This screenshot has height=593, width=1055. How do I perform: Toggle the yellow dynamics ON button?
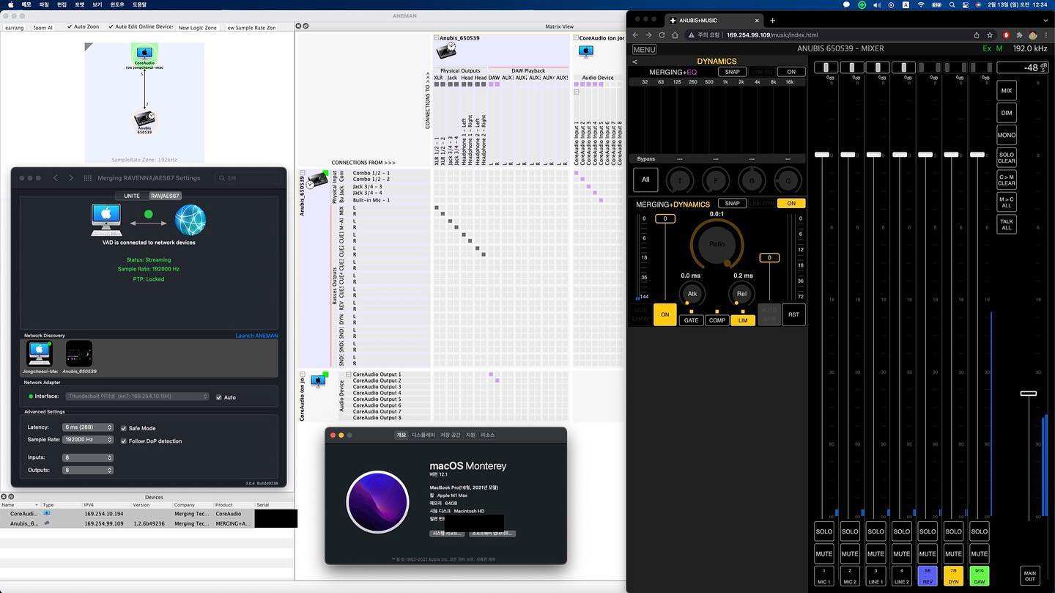point(665,314)
